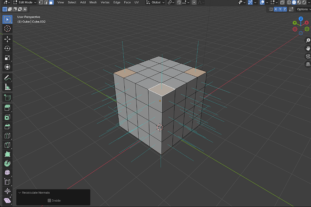Select the Scale tool

(7, 58)
